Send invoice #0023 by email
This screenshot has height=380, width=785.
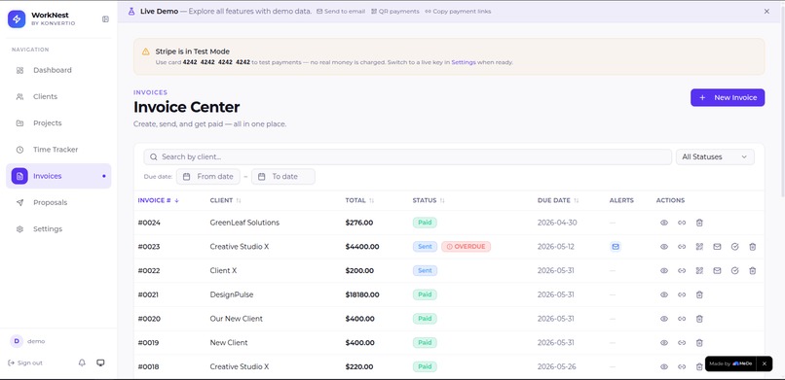click(x=717, y=247)
